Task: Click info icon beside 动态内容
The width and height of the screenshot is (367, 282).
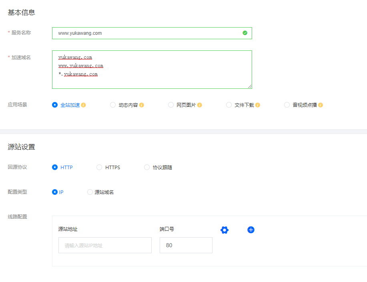Action: pos(142,105)
